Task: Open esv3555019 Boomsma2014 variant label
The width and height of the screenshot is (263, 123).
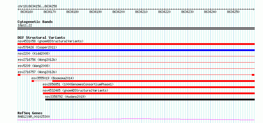Action: pos(53,78)
